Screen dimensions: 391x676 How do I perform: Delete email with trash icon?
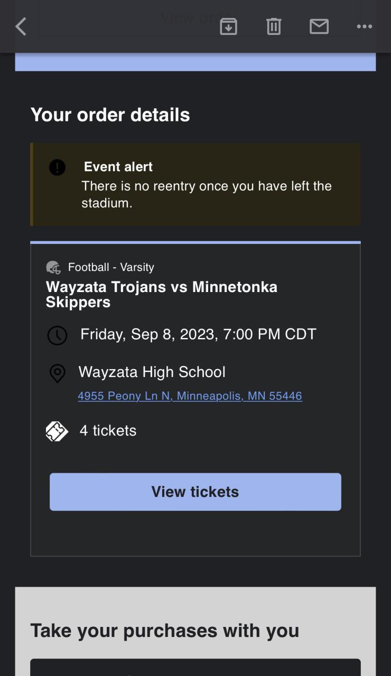(x=274, y=26)
